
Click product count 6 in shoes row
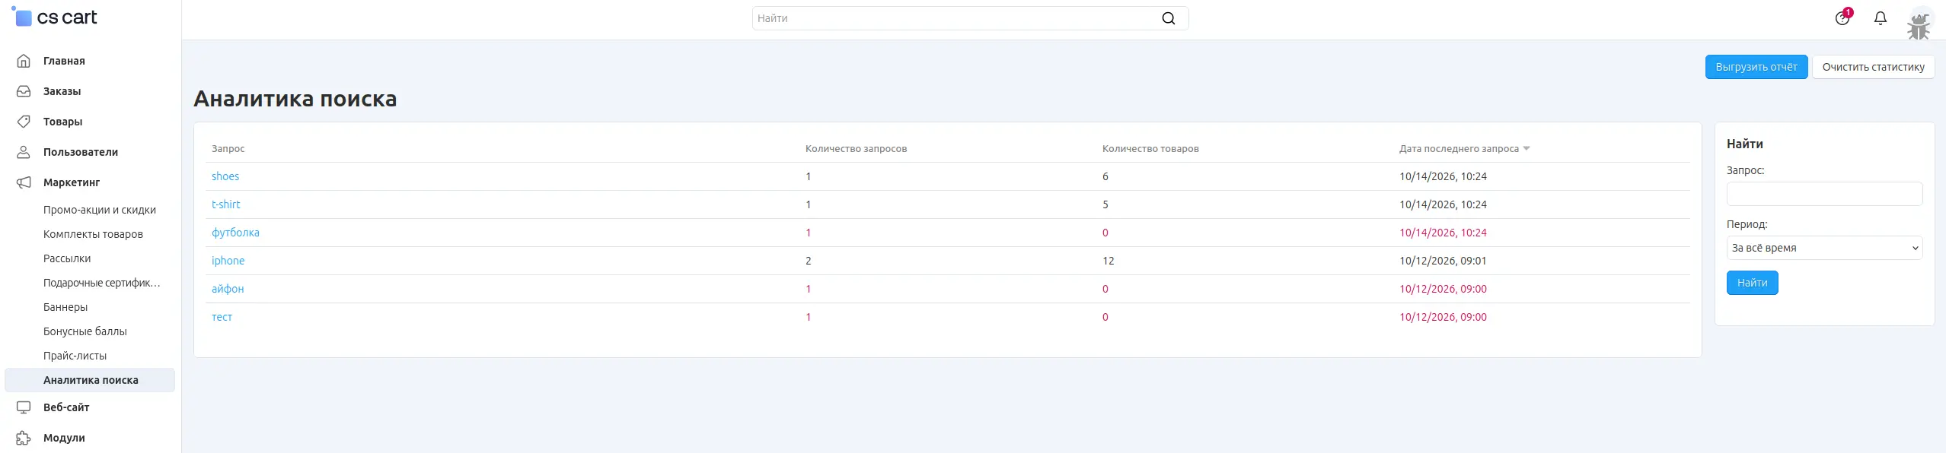(1105, 176)
